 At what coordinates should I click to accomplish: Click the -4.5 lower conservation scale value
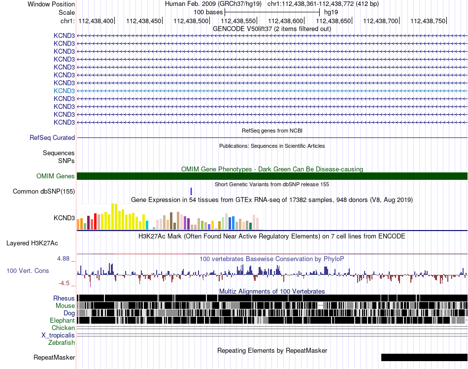[64, 283]
